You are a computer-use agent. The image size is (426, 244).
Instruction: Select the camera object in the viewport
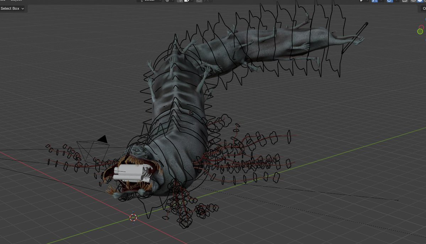click(93, 149)
